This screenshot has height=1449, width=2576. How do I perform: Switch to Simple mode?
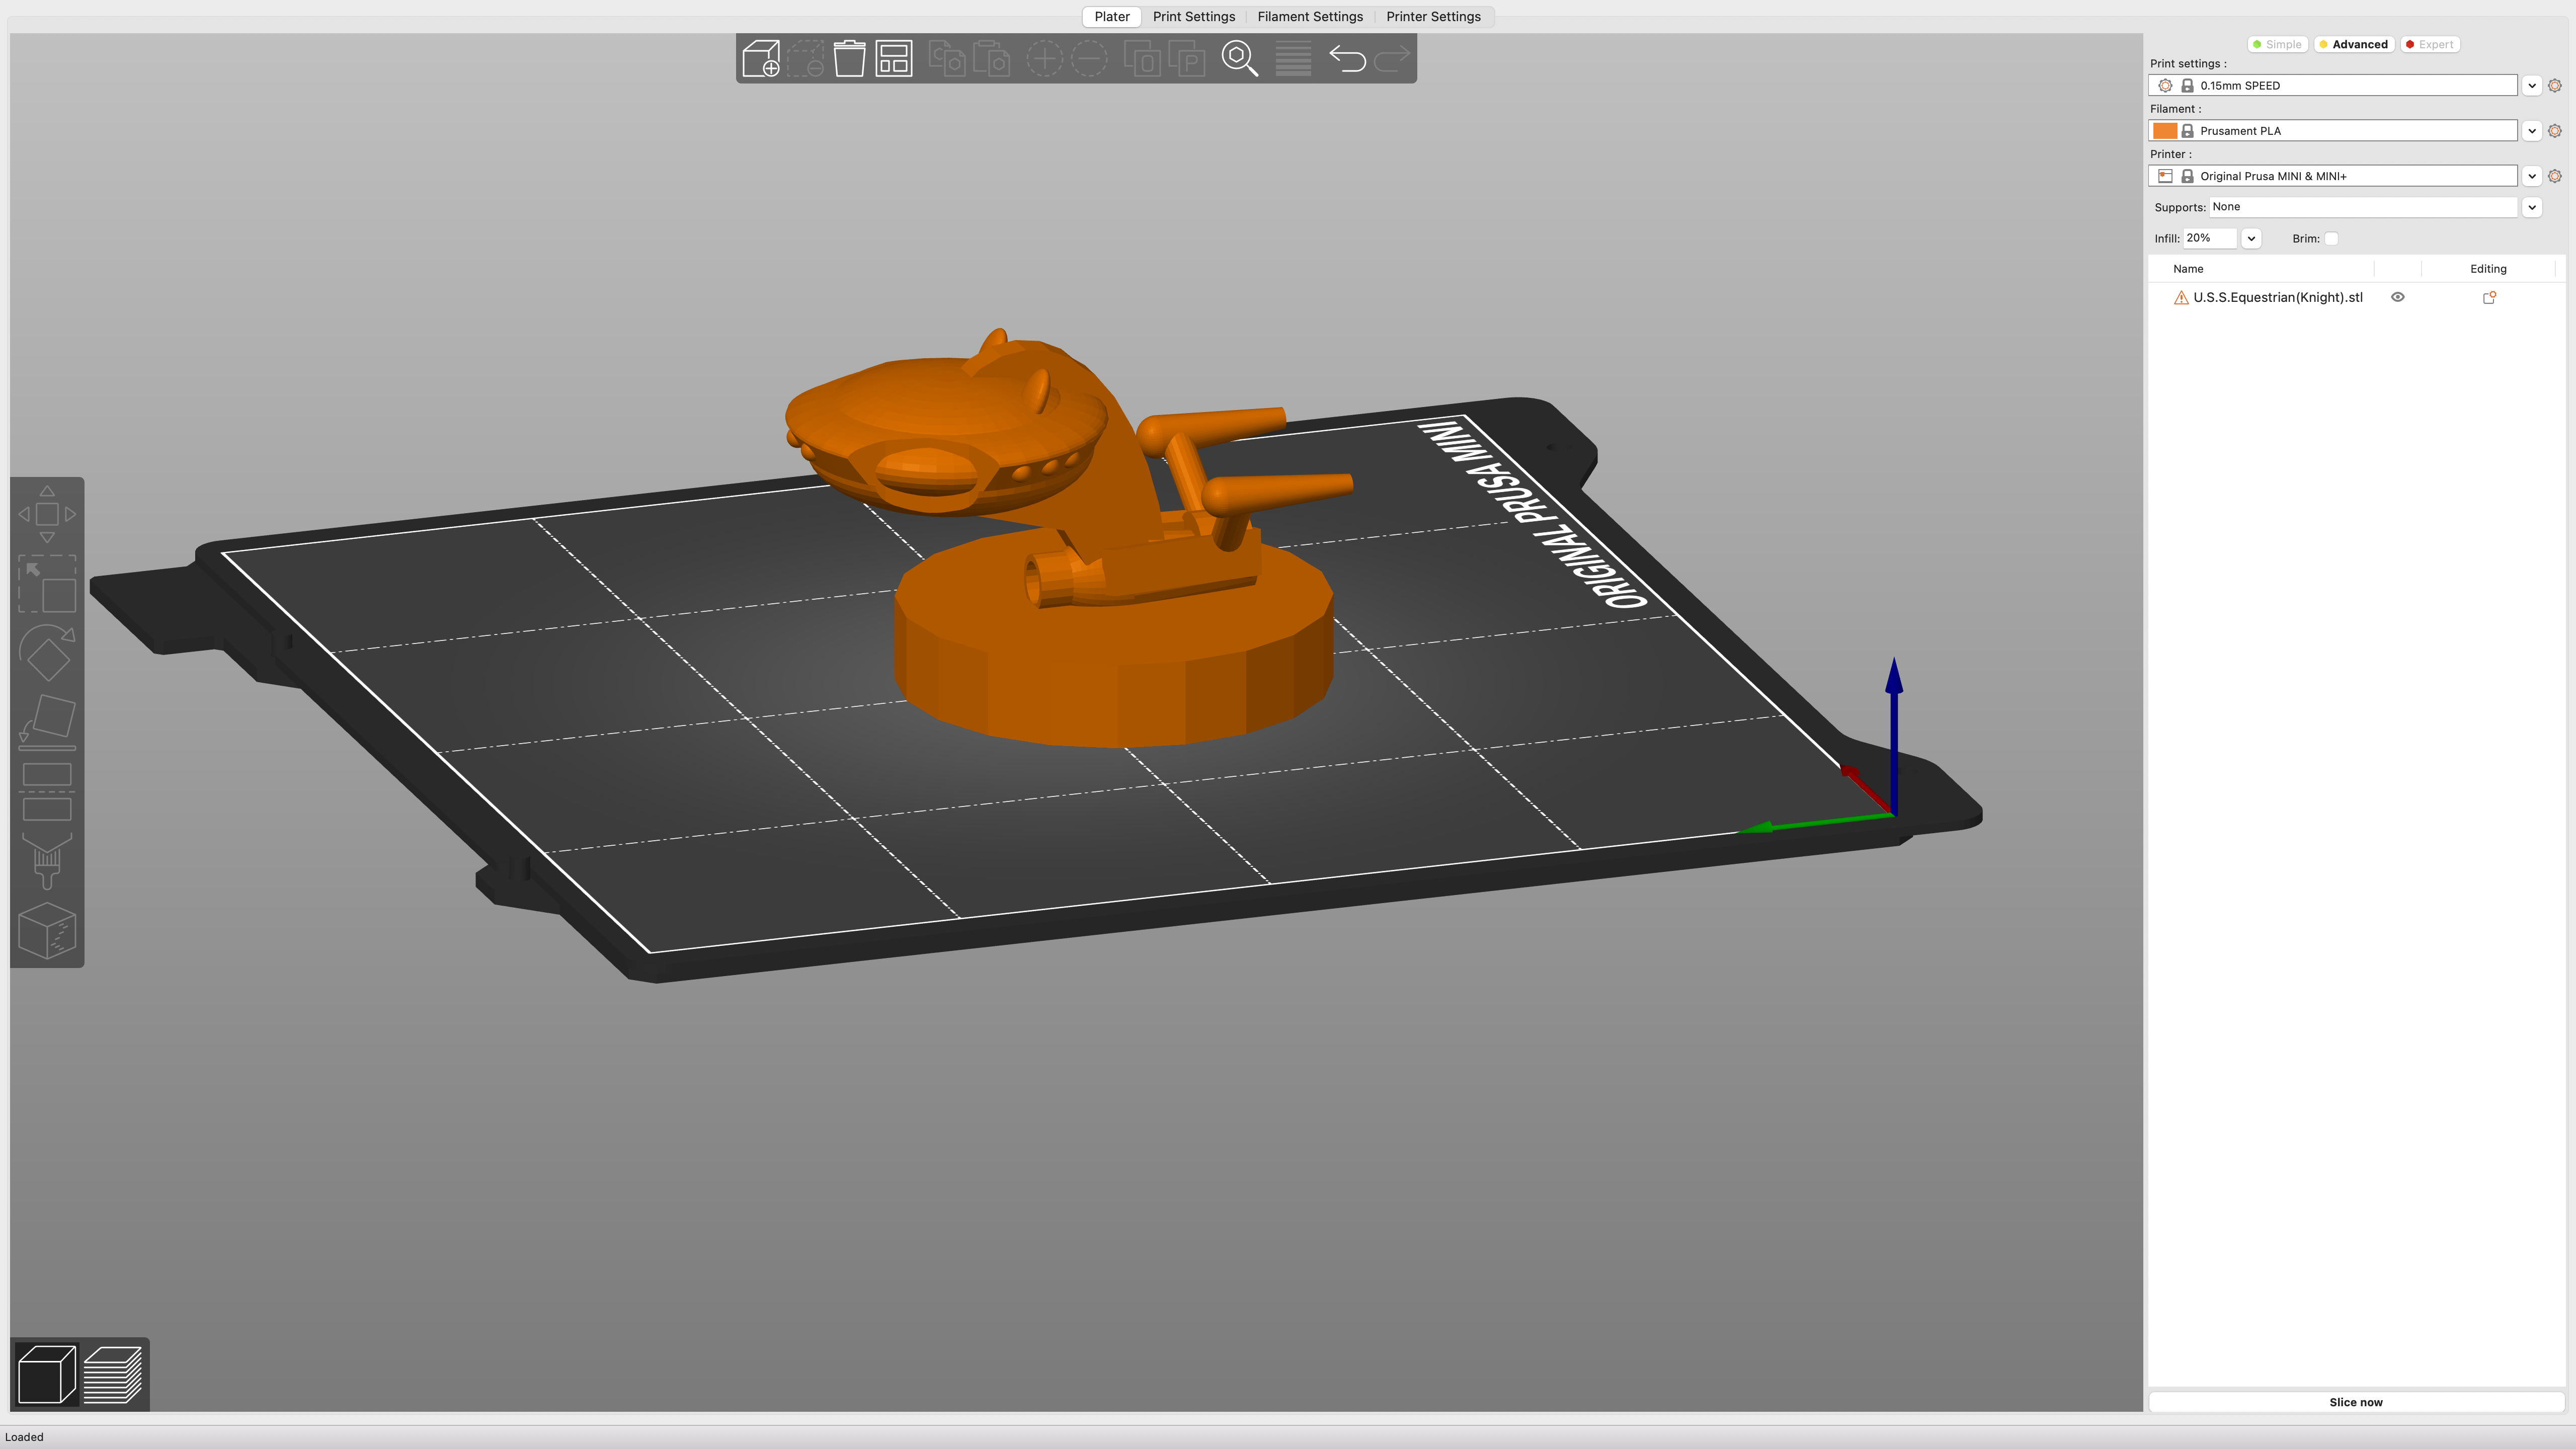point(2277,44)
